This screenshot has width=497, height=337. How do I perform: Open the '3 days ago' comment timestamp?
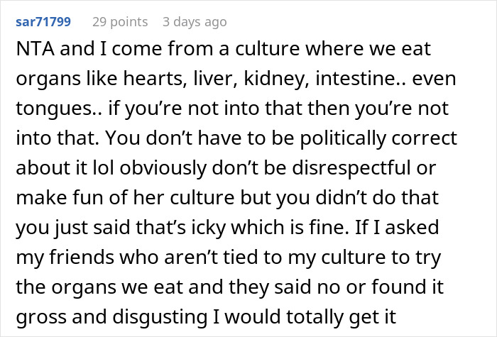coord(193,22)
